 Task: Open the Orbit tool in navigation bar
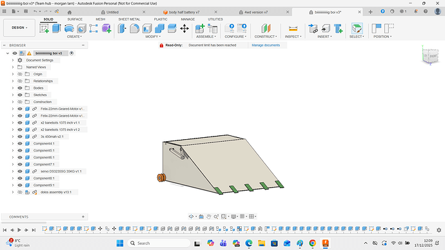click(192, 216)
